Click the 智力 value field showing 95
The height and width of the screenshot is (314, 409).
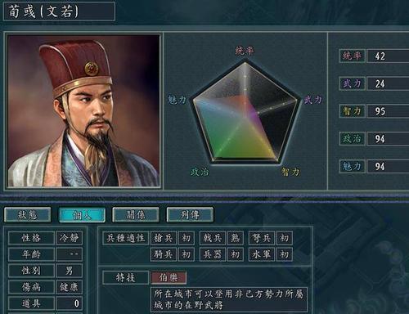pos(388,111)
